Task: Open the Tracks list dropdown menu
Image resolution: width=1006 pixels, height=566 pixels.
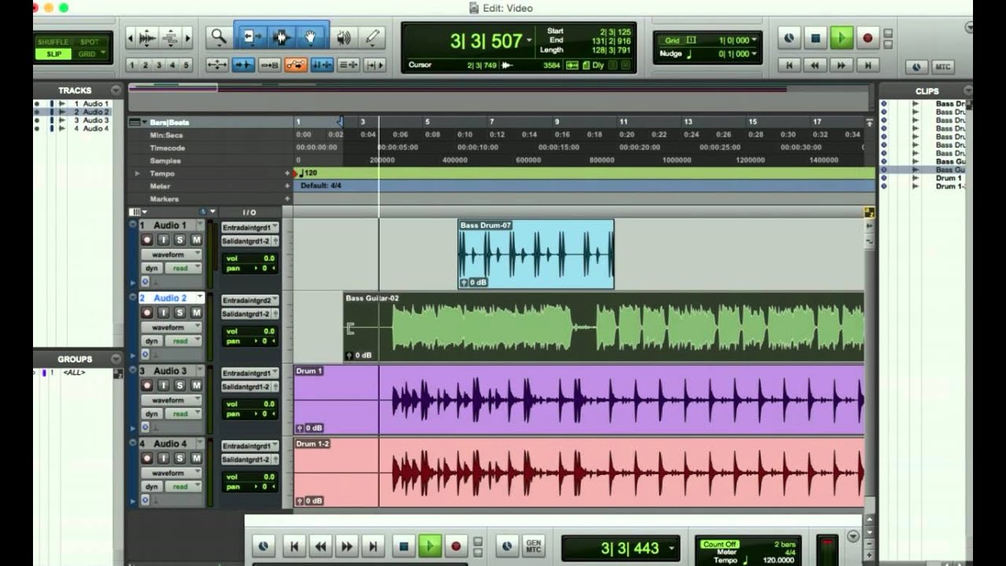Action: [x=116, y=90]
